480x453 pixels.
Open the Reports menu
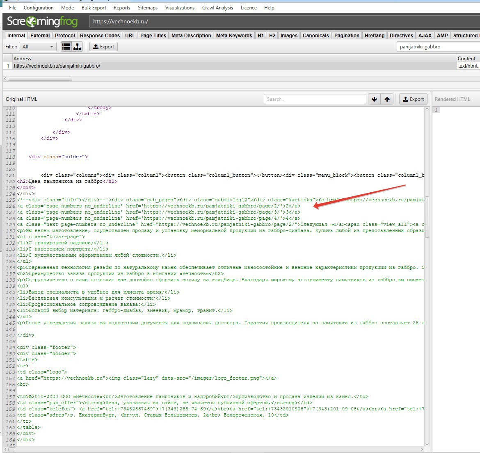click(122, 8)
